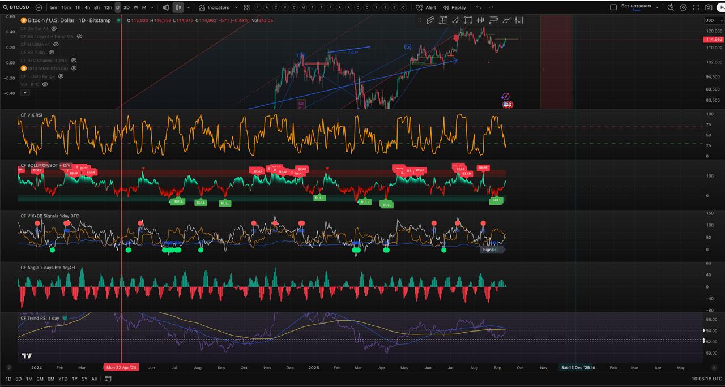Screen dimensions: 725x387
Task: Expand the chart style dropdown arrow
Action: (x=189, y=7)
